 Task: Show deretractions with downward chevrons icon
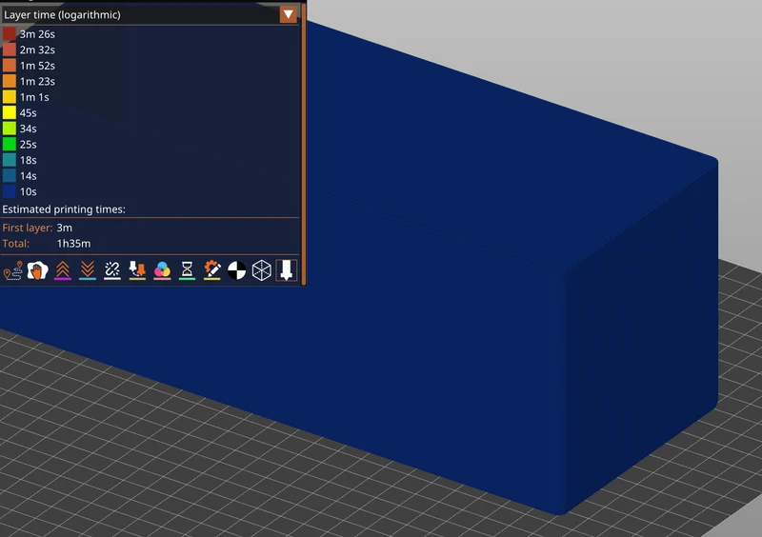(x=88, y=270)
